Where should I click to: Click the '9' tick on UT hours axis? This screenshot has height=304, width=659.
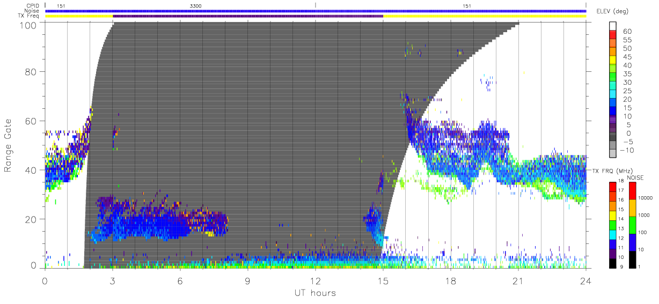[x=248, y=280]
